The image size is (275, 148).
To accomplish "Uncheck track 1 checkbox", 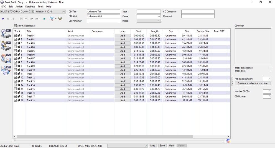I will coord(16,35).
